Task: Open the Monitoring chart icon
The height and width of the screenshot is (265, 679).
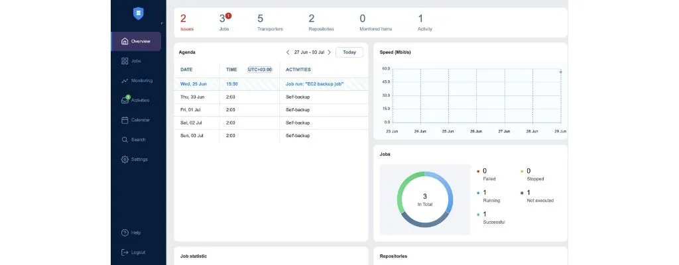Action: pos(125,81)
